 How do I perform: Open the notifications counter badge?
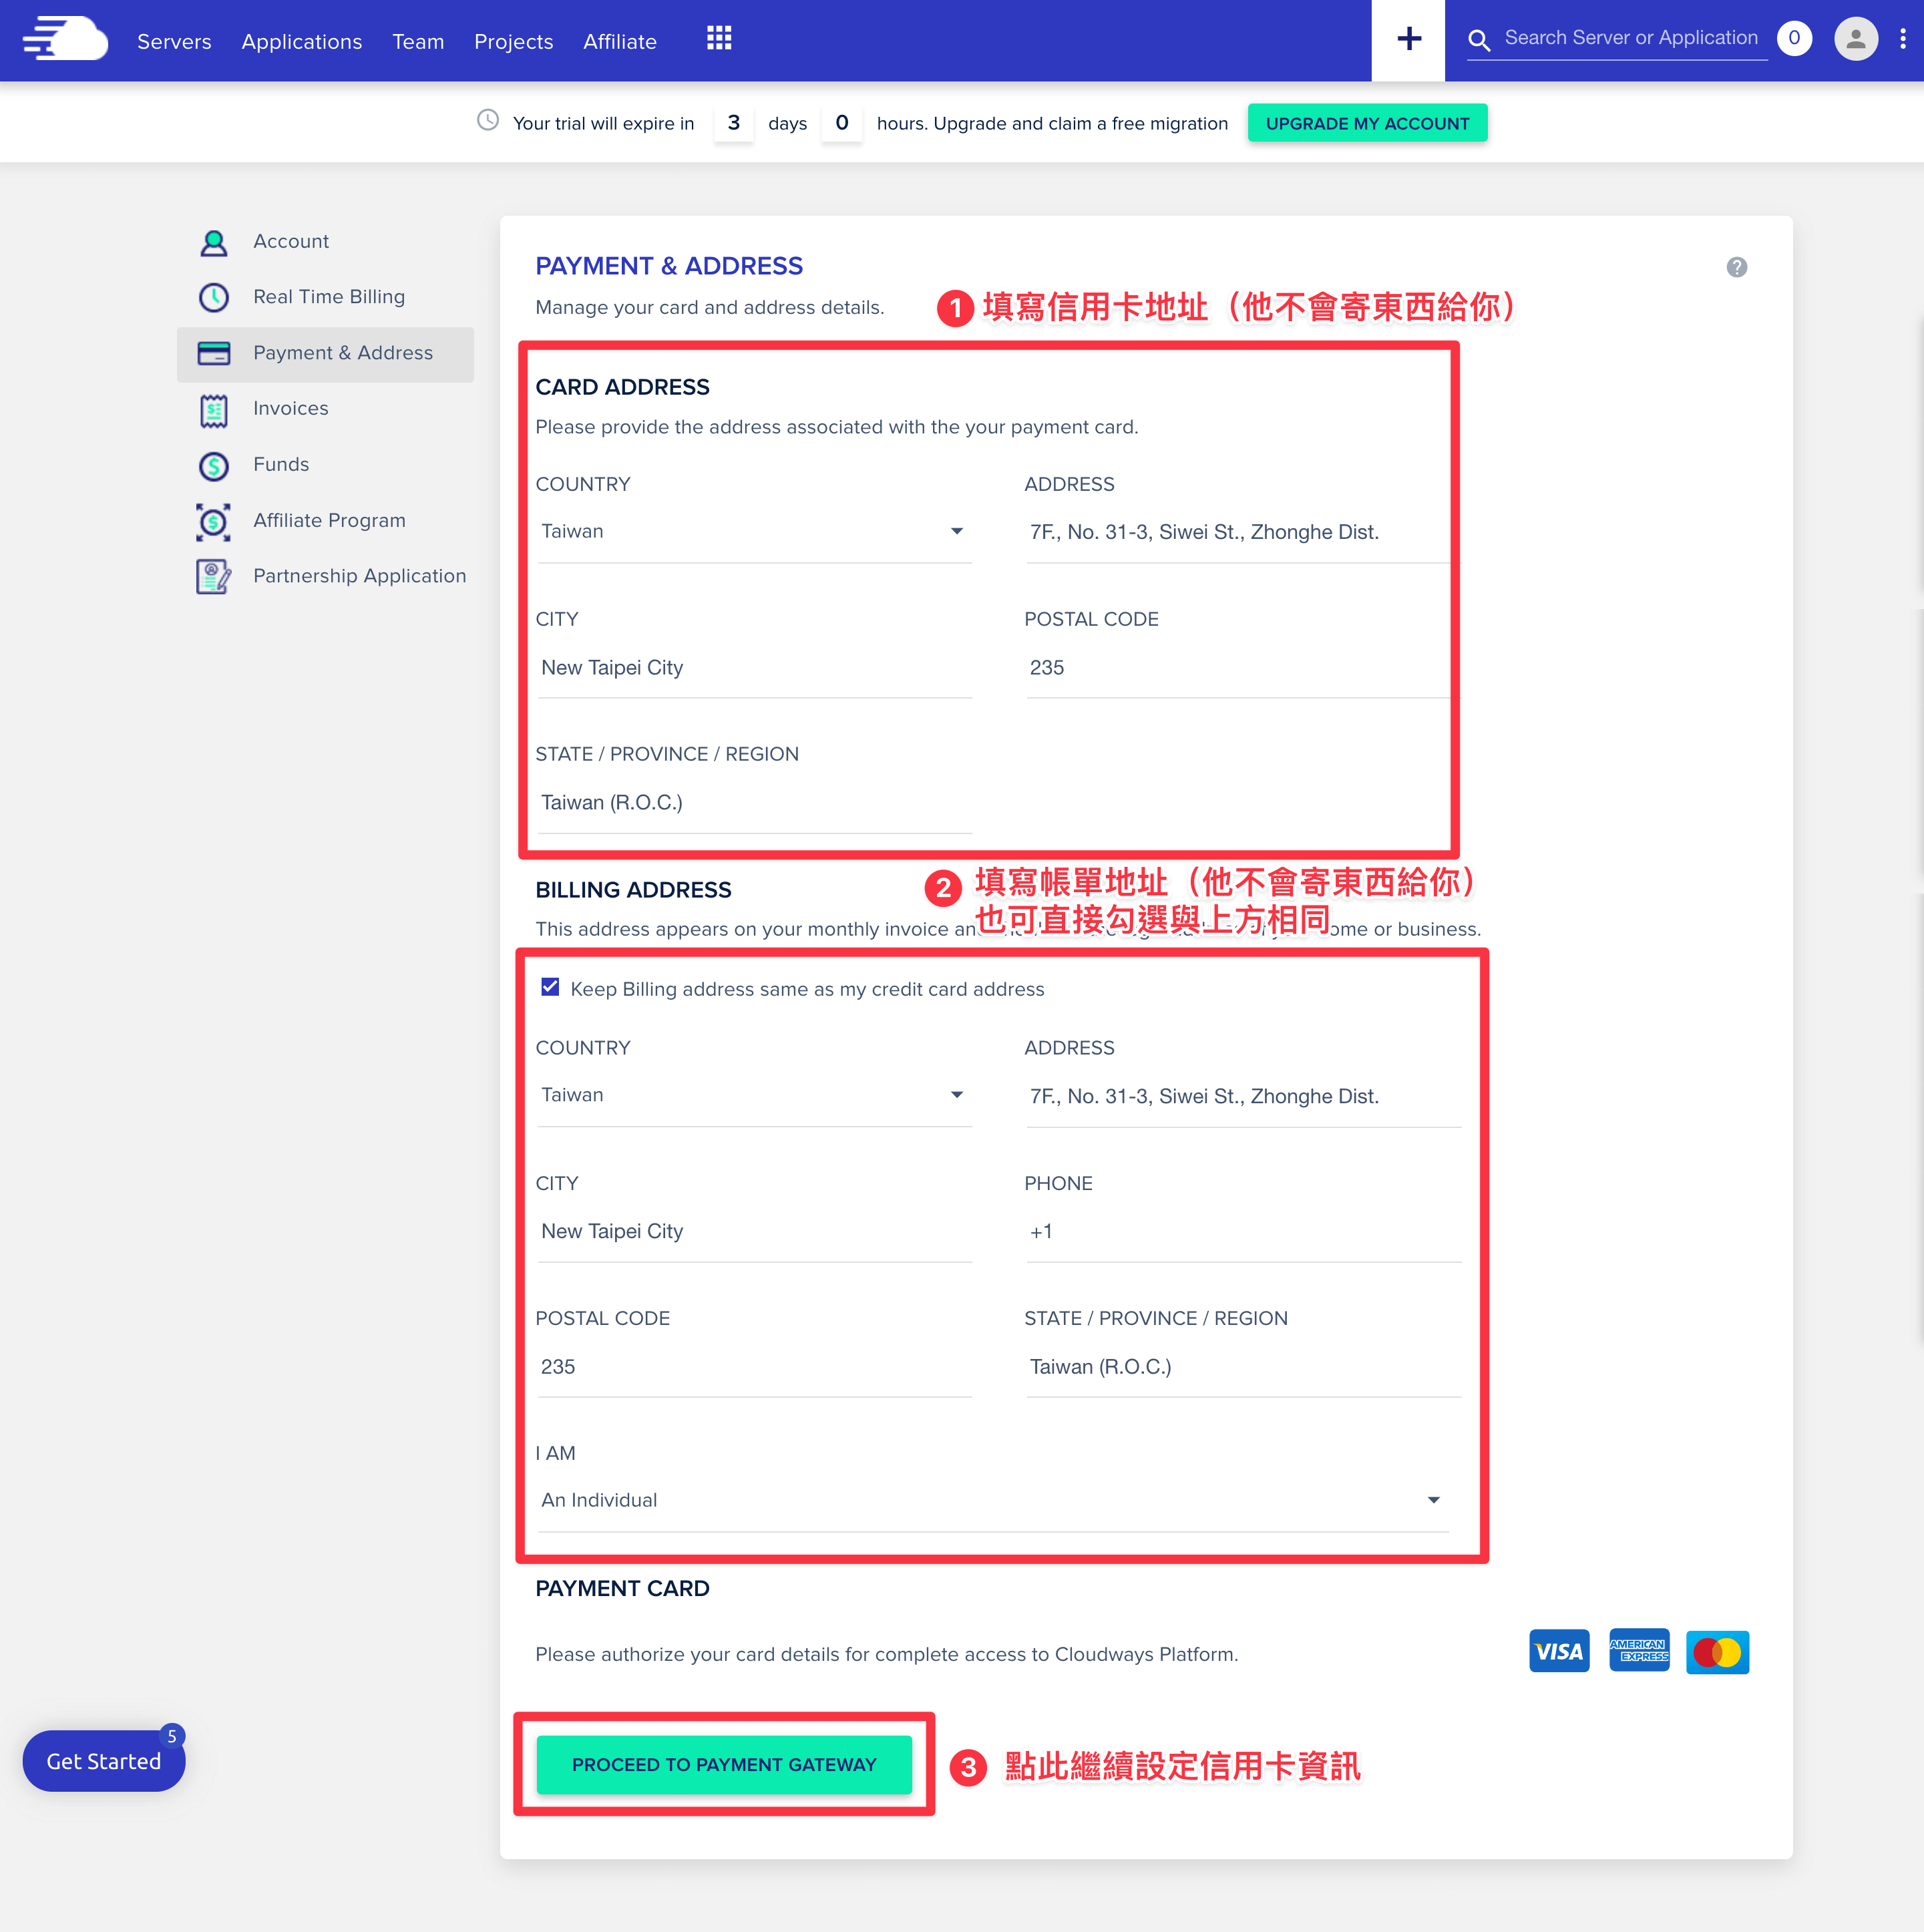(x=1794, y=39)
